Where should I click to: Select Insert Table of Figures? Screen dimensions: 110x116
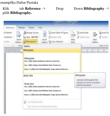pos(58,33)
